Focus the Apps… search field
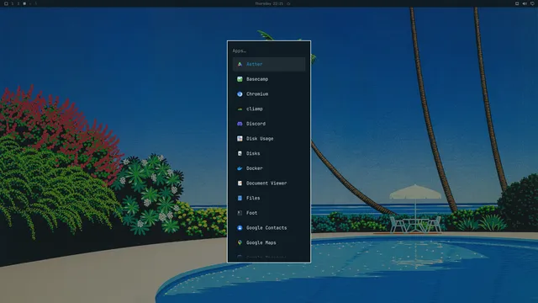This screenshot has width=538, height=303. coord(269,50)
